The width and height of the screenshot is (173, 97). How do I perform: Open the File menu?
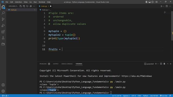(7, 2)
